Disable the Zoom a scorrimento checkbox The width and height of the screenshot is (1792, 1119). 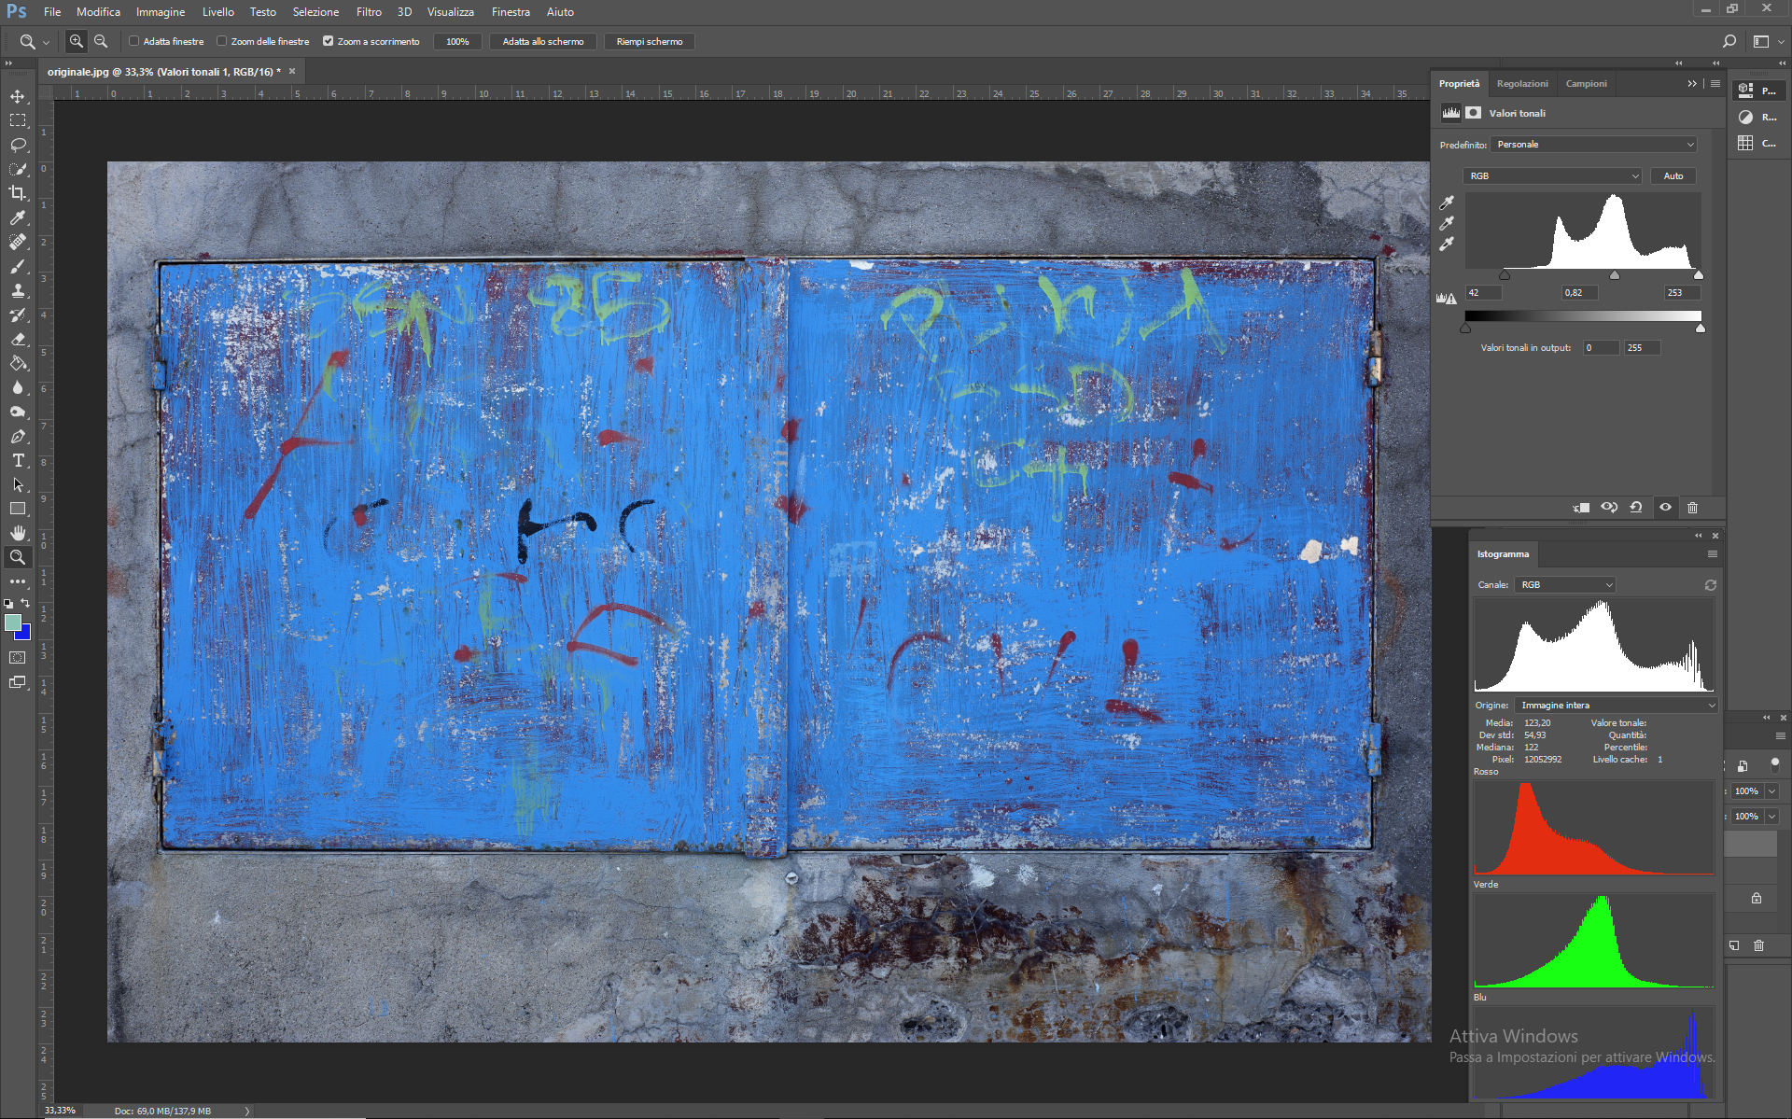[329, 41]
